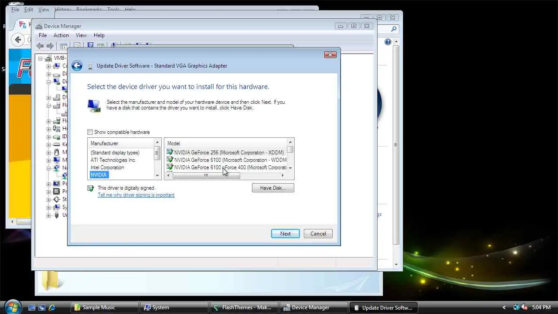
Task: Click the blue back arrow in Update Driver dialog
Action: [77, 66]
